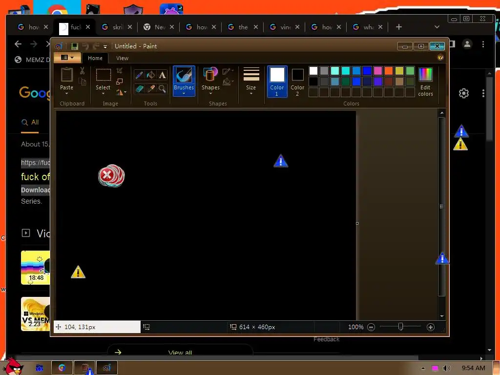This screenshot has height=375, width=500.
Task: Open Paint Help question mark icon
Action: pos(440,58)
